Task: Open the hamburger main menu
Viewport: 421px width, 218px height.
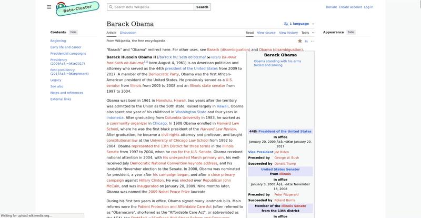Action: pos(49,7)
